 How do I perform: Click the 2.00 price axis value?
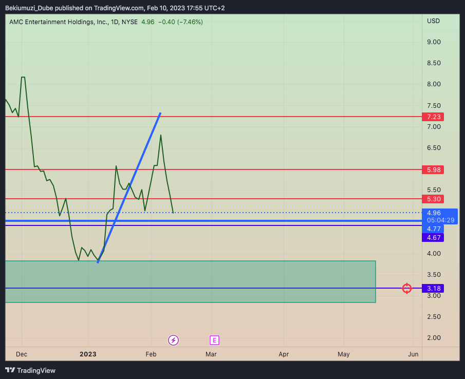(434, 338)
